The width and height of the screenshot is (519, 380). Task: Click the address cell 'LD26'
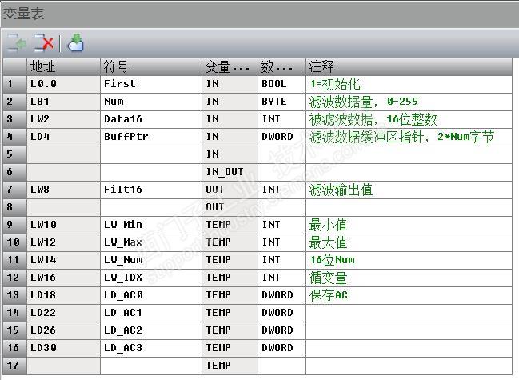click(x=63, y=330)
